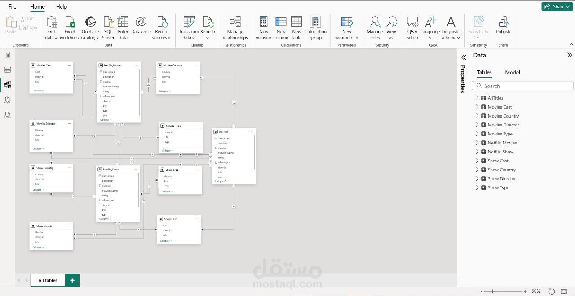Select the Show Director item in Data pane
Viewport: 575px width, 296px height.
coord(502,178)
